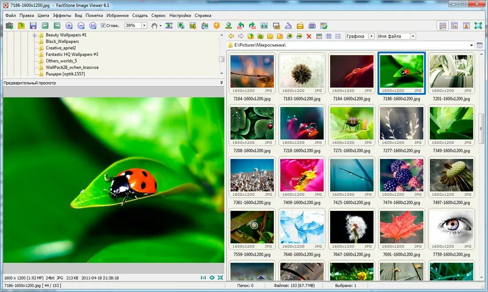Image resolution: width=488 pixels, height=292 pixels.
Task: Select thumbnail 7759-1600x1200.jpg with the eye
Action: pyautogui.click(x=451, y=229)
